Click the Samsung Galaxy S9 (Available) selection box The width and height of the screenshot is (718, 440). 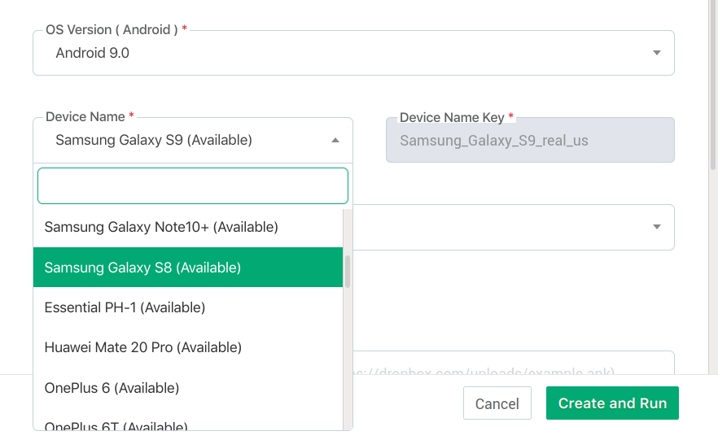(x=183, y=140)
